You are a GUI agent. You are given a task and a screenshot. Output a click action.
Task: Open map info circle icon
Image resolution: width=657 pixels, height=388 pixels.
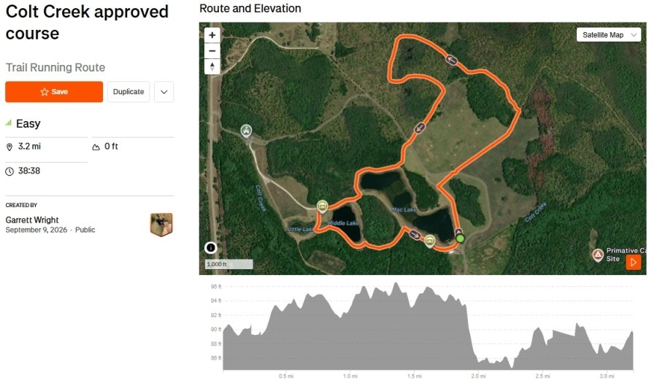(211, 248)
